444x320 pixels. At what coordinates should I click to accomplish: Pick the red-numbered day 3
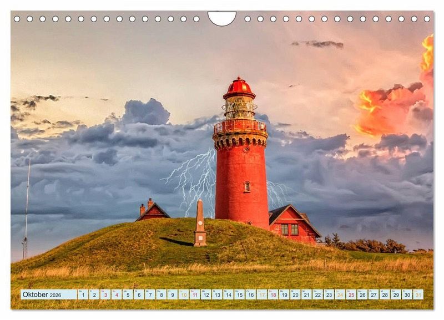[x=105, y=294]
